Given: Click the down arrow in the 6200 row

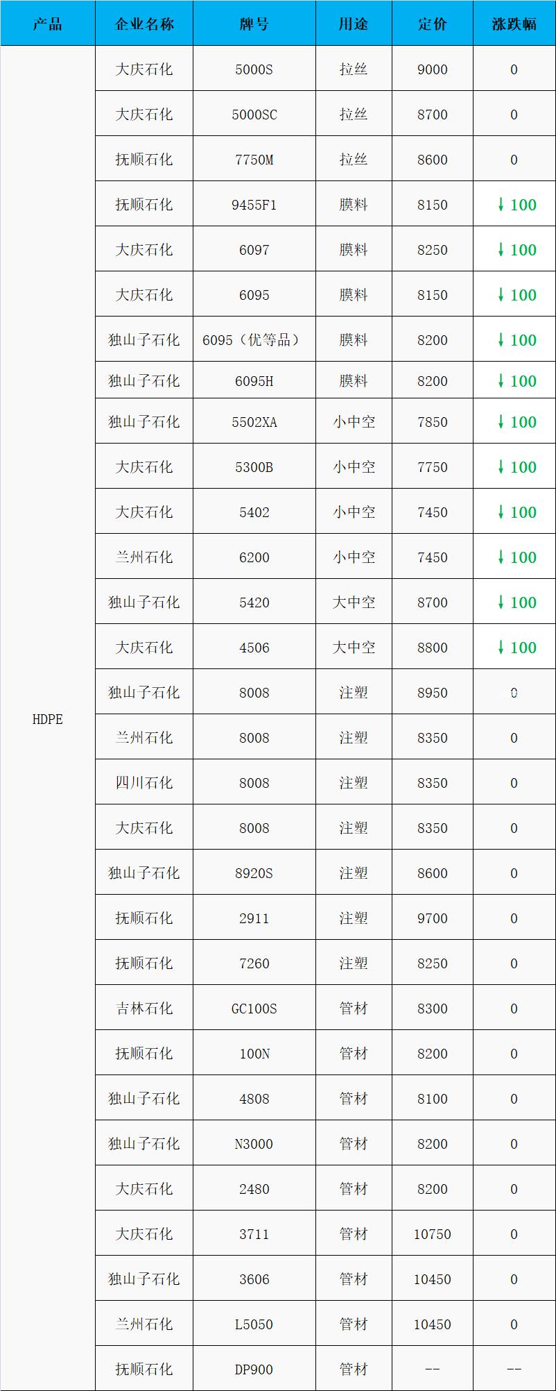Looking at the screenshot, I should [501, 557].
